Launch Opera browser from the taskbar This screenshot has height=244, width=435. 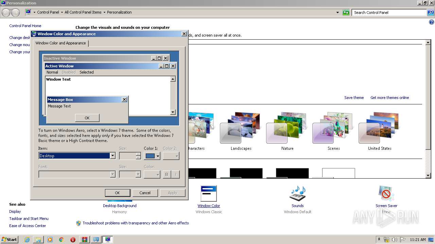click(73, 240)
